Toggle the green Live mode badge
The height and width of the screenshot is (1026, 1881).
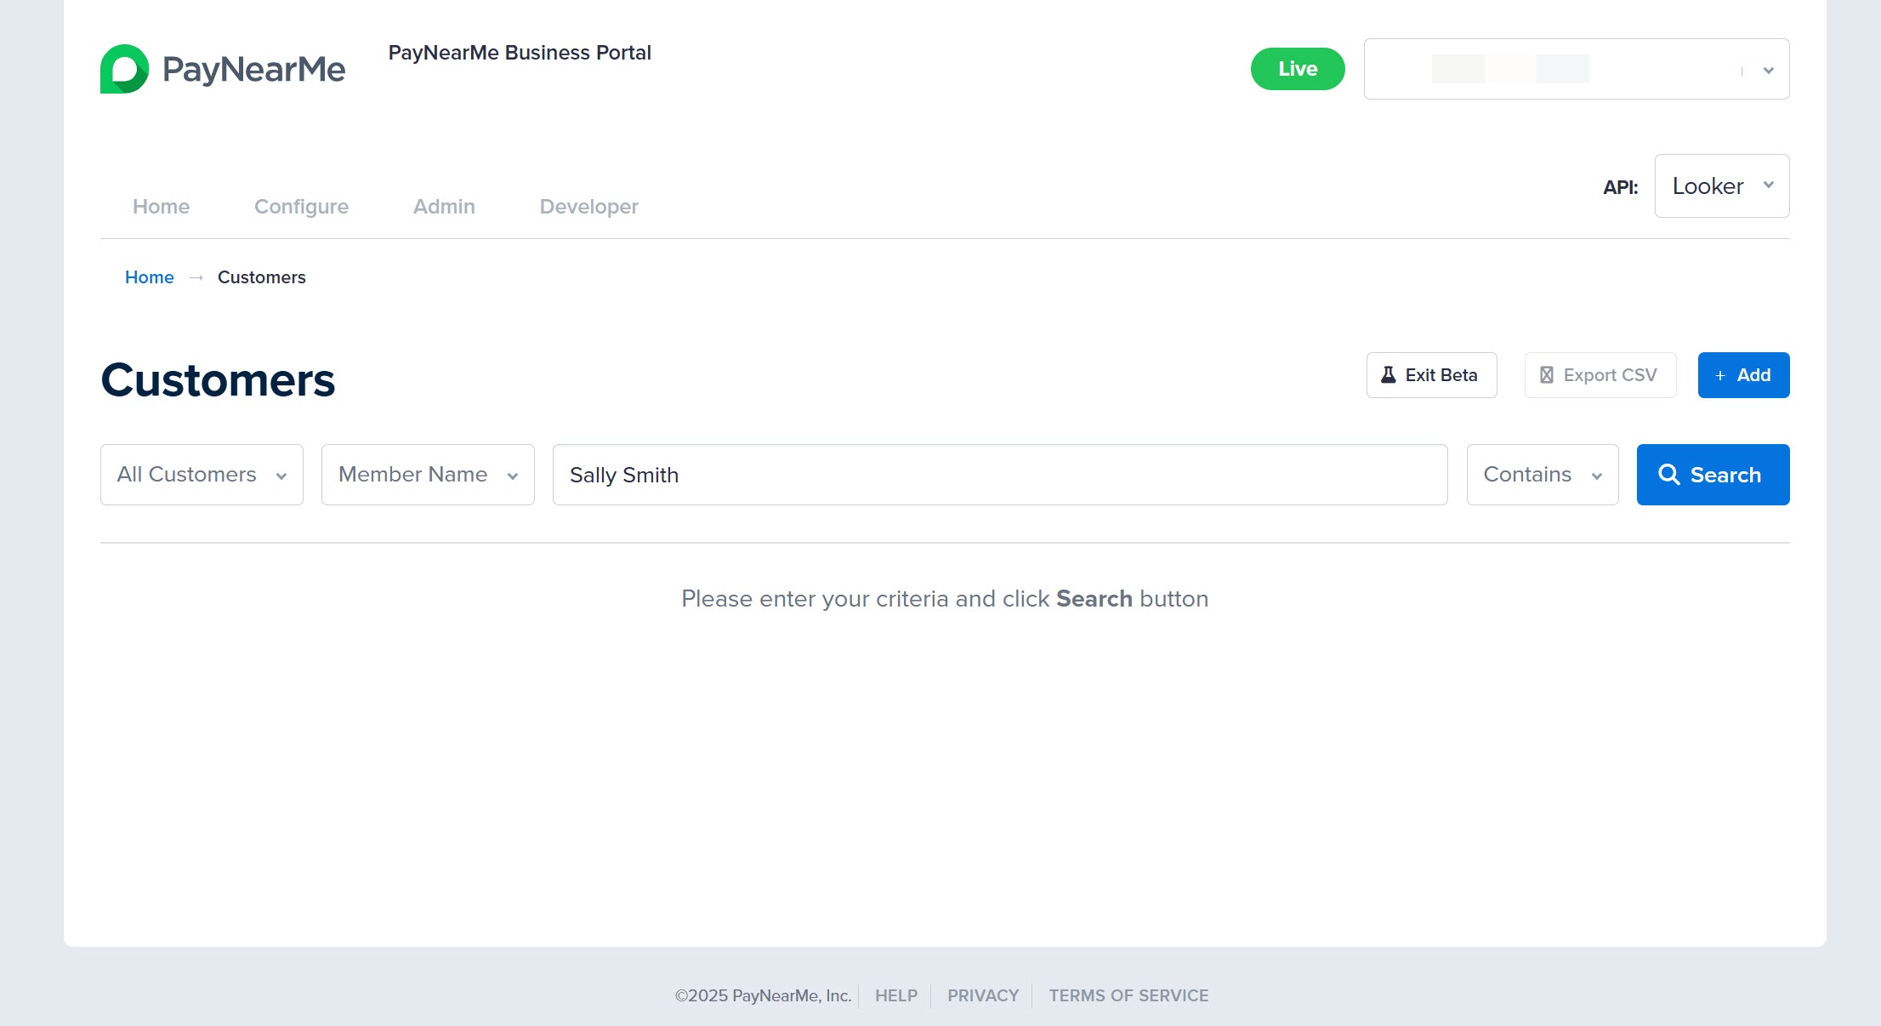[1297, 69]
